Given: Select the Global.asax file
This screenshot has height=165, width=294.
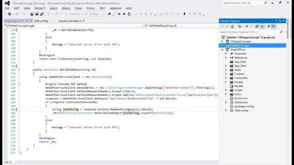Looking at the screenshot, I should point(241,102).
